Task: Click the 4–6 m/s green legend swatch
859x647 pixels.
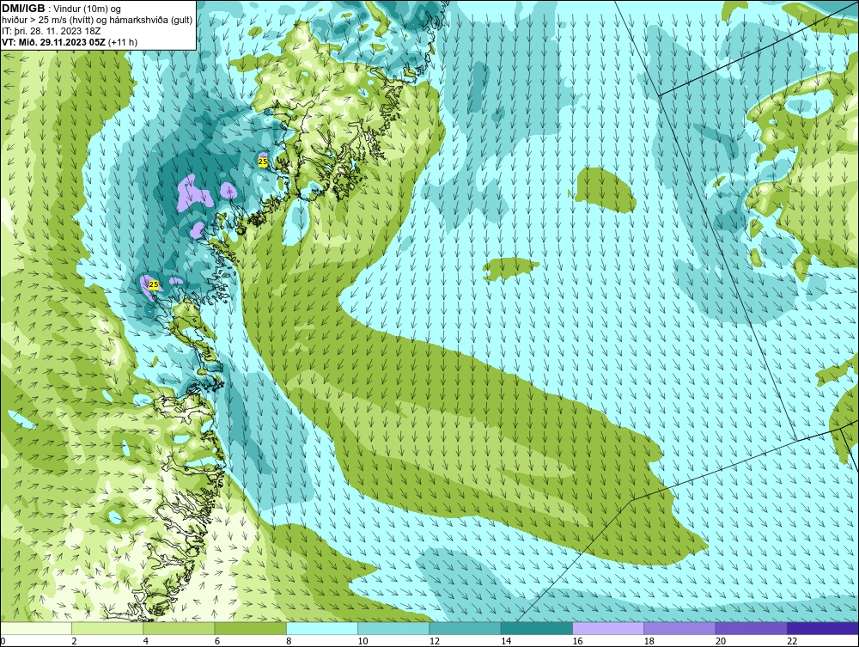Action: [180, 628]
